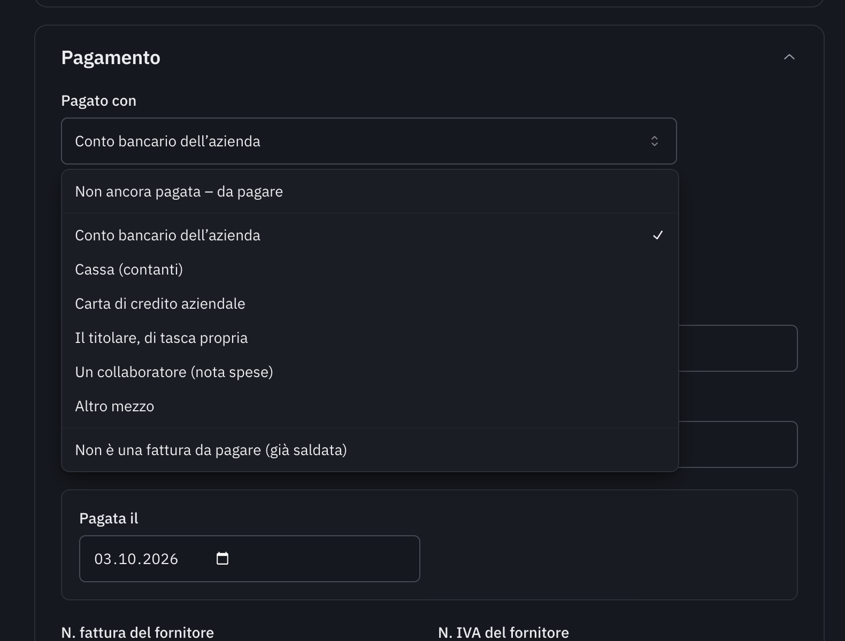Viewport: 845px width, 641px height.
Task: Choose Un collaboratore (nota spese)
Action: click(370, 372)
